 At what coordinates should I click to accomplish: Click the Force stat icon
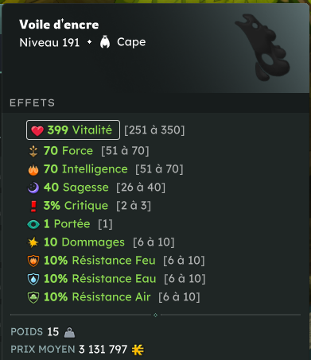[x=33, y=151]
